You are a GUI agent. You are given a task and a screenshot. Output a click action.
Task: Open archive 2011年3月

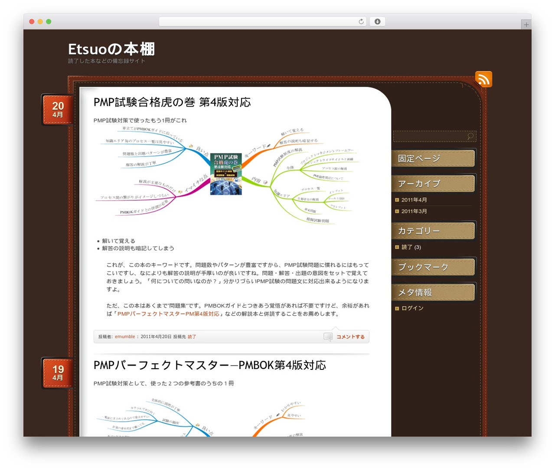414,211
